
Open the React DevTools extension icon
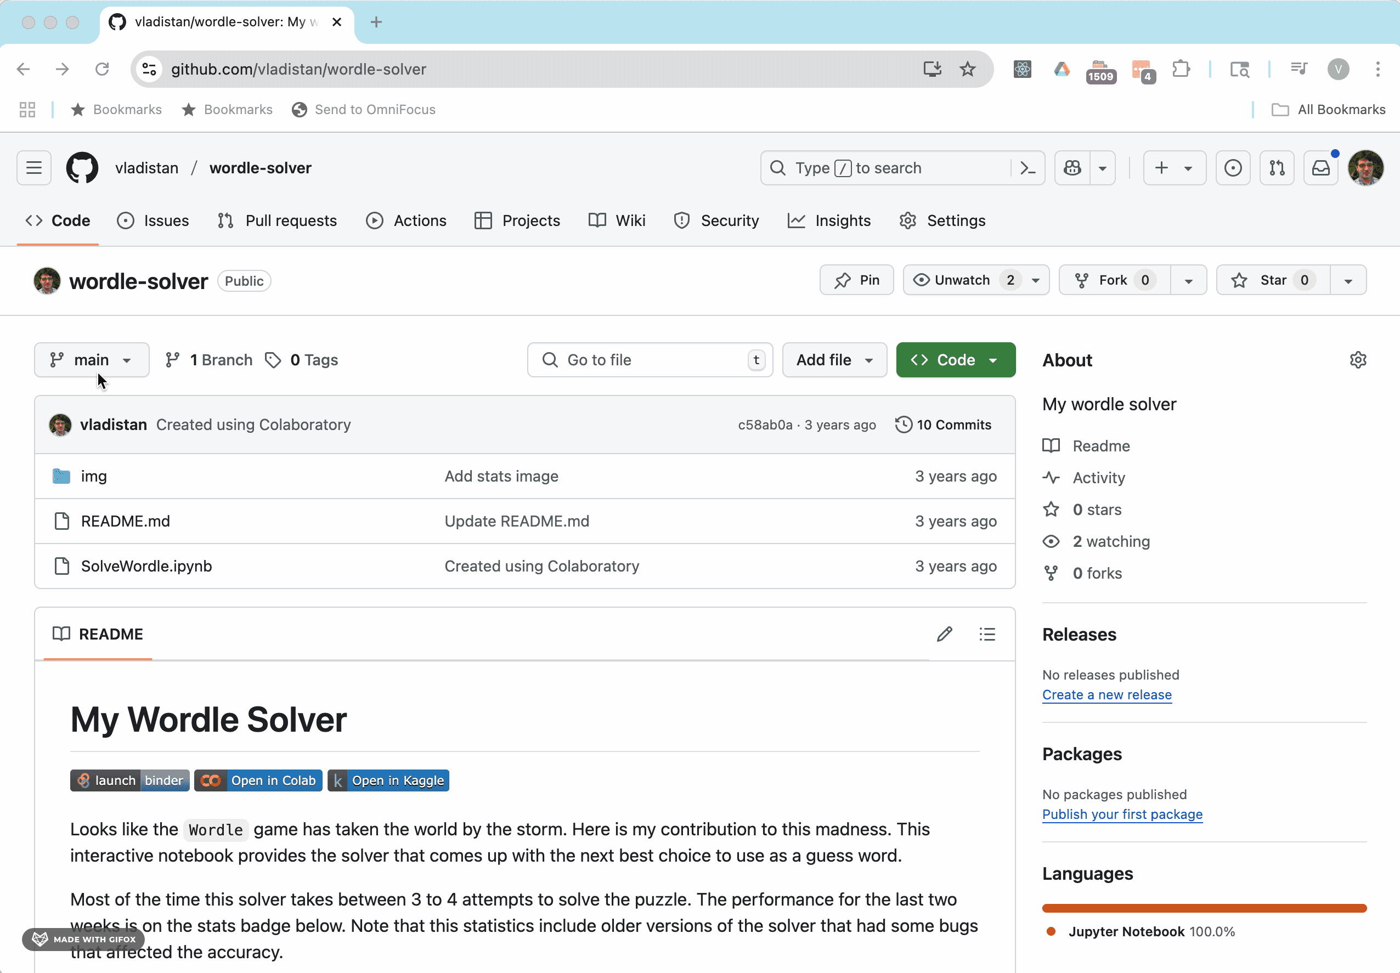tap(1023, 69)
